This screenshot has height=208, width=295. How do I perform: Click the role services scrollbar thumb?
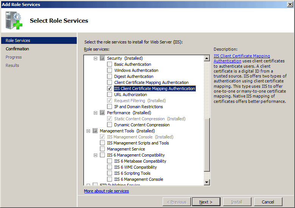tap(206, 144)
